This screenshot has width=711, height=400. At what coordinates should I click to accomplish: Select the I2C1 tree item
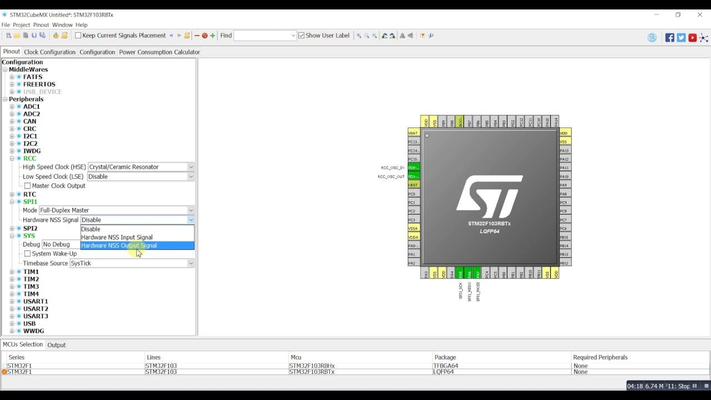coord(30,136)
